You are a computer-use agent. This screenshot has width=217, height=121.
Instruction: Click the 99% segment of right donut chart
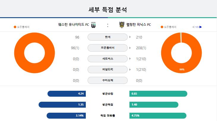(x=182, y=69)
